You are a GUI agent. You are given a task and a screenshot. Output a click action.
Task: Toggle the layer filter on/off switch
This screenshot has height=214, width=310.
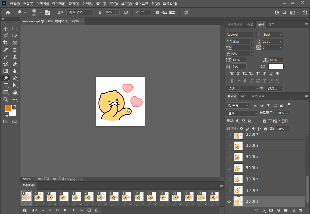(x=289, y=105)
